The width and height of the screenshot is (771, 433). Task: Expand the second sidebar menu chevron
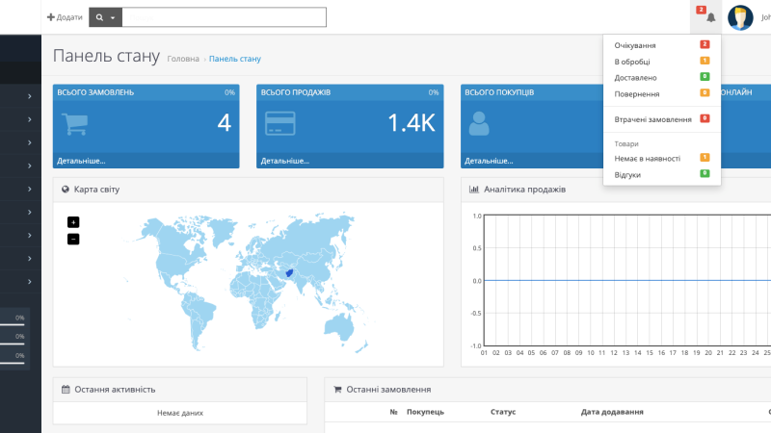pyautogui.click(x=30, y=119)
